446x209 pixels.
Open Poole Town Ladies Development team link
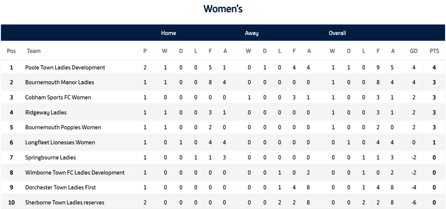(x=65, y=68)
